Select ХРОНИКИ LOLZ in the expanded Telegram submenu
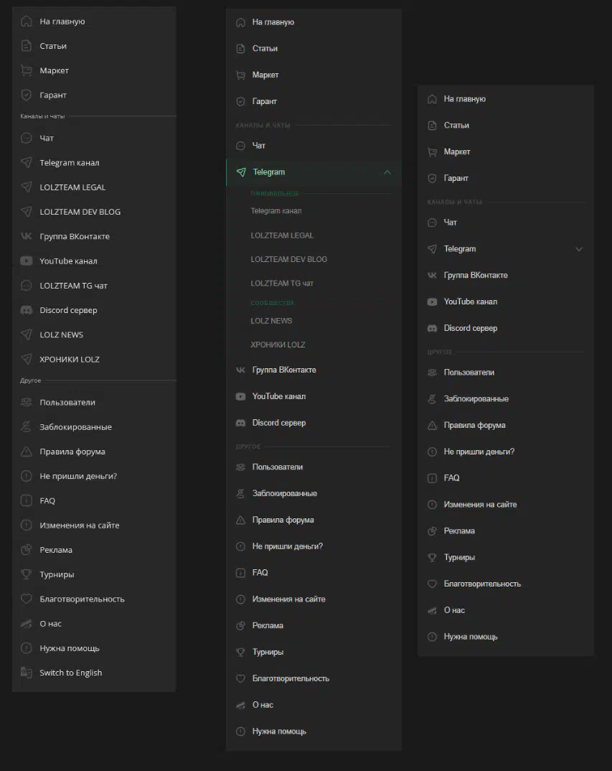The image size is (612, 771). coord(278,345)
